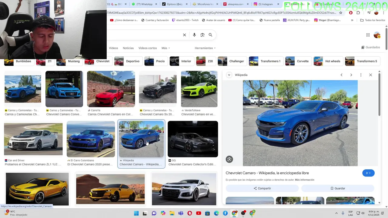
Task: Save image using Guardar button
Action: [338, 188]
